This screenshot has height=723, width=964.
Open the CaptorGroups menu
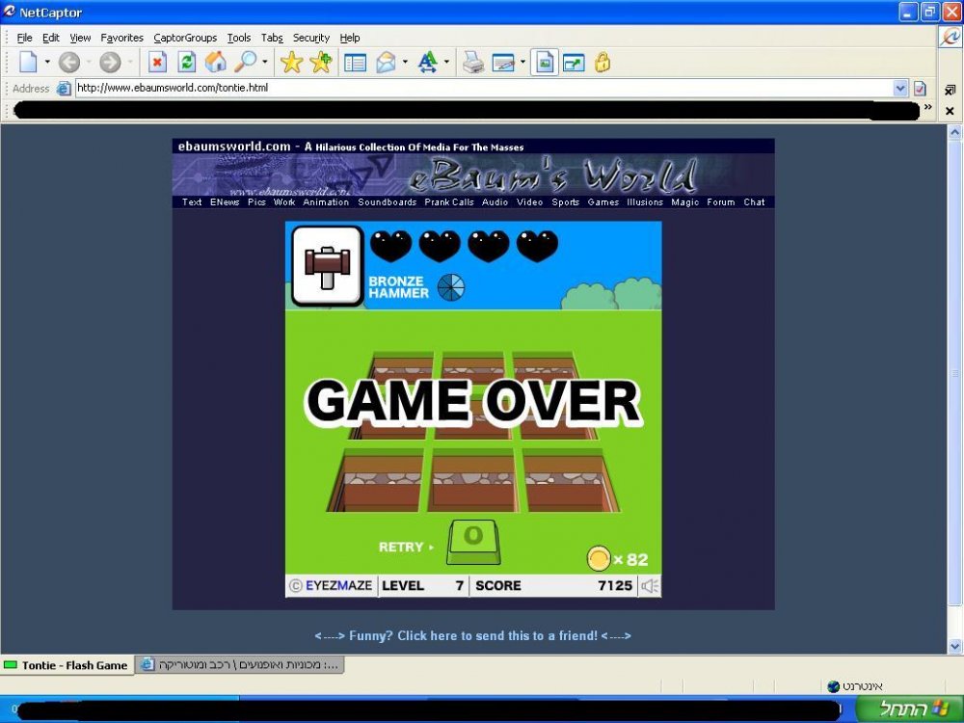(x=185, y=39)
